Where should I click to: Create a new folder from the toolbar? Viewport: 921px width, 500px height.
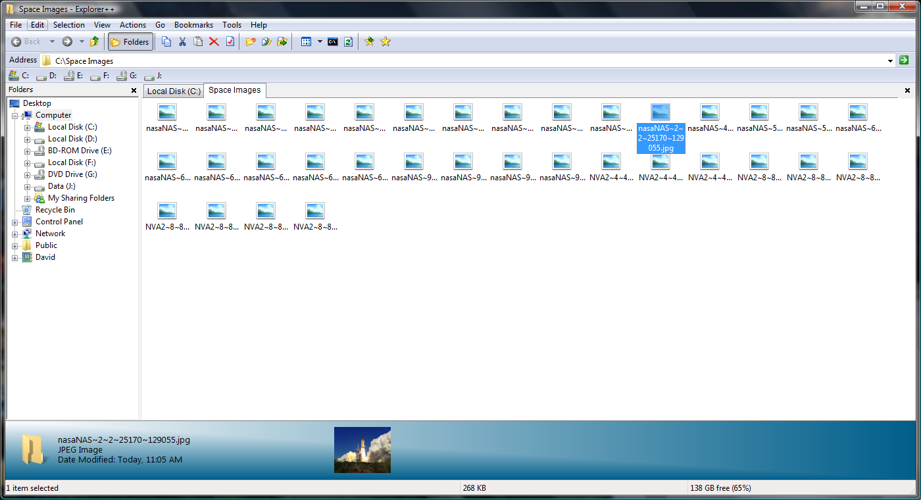(x=250, y=41)
